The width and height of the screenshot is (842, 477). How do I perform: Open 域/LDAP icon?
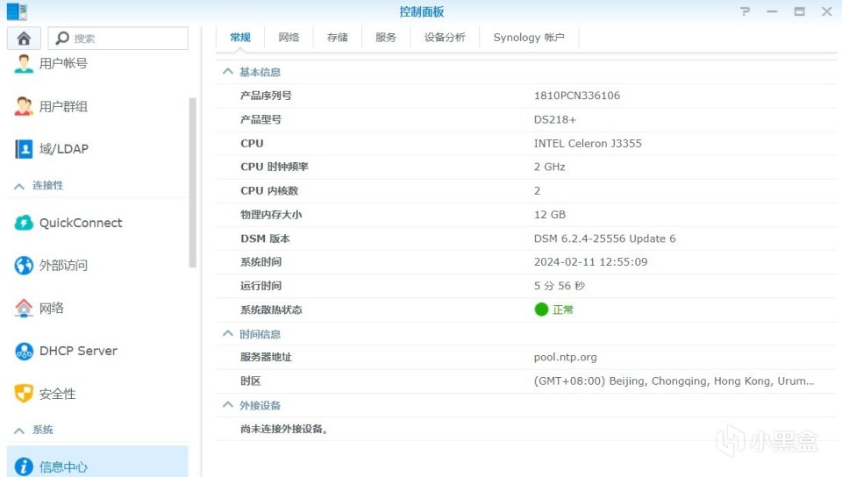tap(24, 149)
